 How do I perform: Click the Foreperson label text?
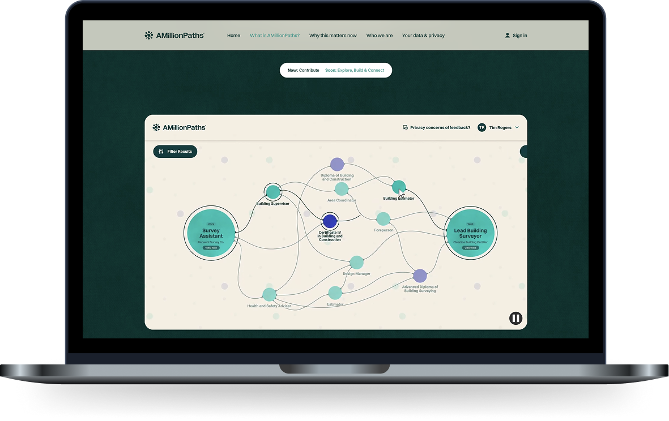click(383, 230)
